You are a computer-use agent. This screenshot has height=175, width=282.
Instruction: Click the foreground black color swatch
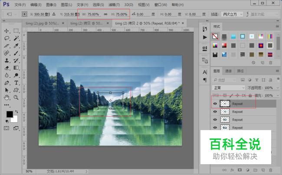tap(10, 114)
